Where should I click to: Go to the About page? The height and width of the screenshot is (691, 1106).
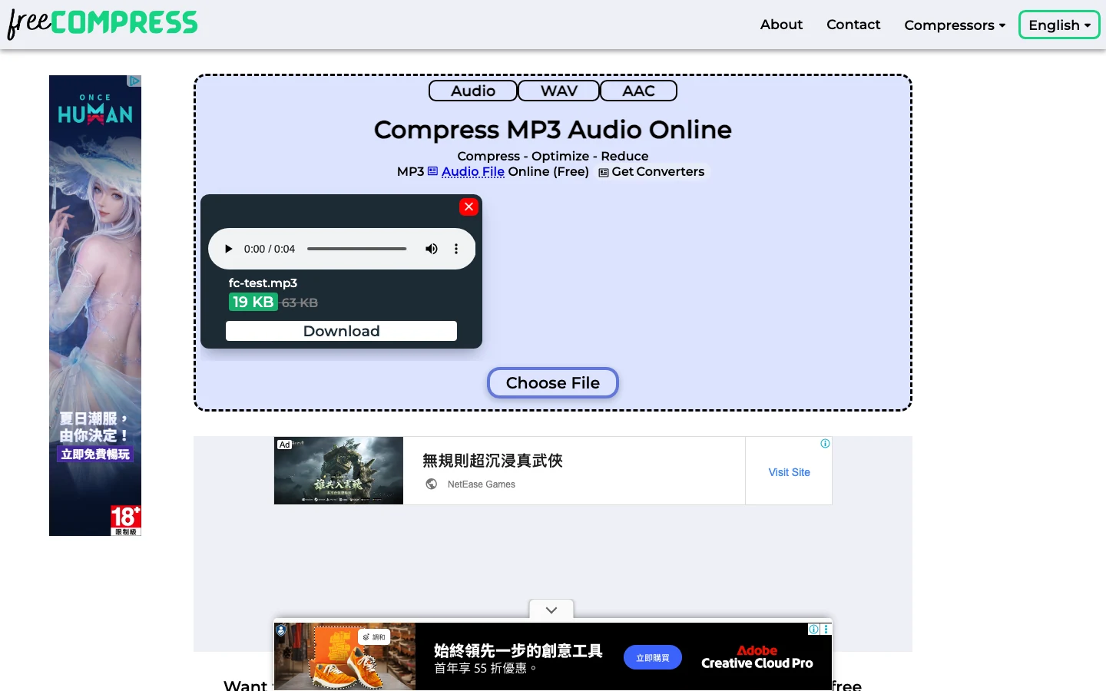click(781, 25)
